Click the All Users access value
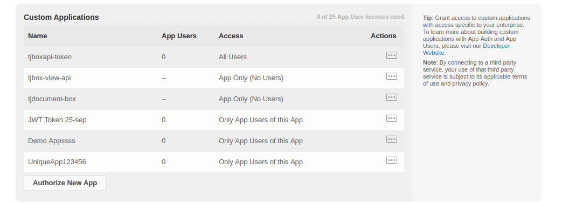The width and height of the screenshot is (583, 204). (233, 57)
